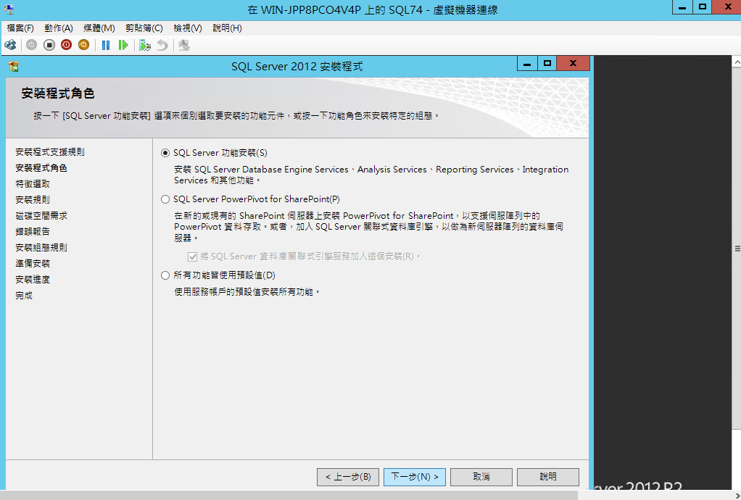The image size is (741, 500).
Task: Click the SQL Server setup window title icon
Action: [14, 67]
